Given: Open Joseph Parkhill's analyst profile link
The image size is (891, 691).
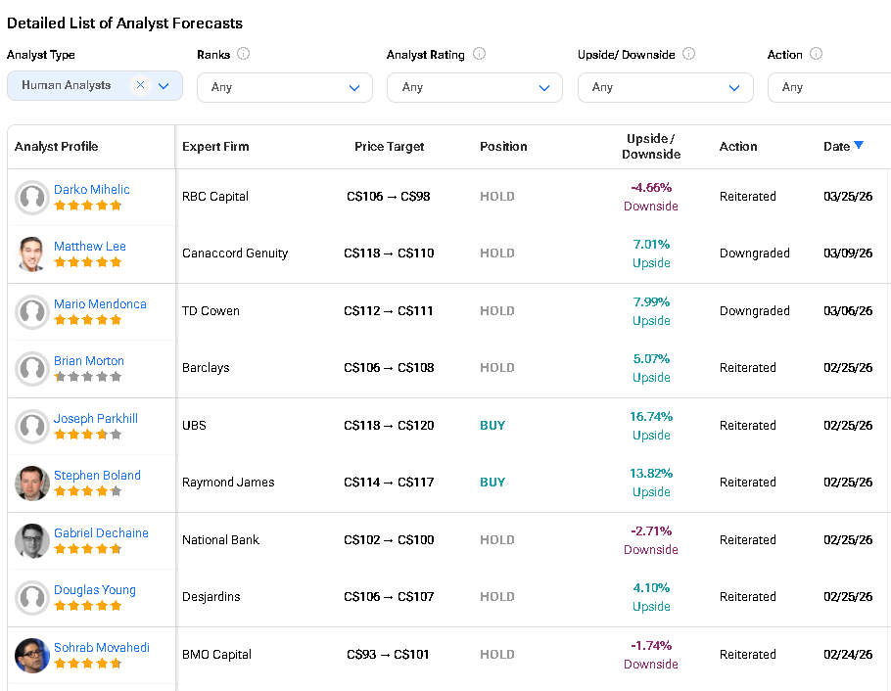Looking at the screenshot, I should (95, 418).
